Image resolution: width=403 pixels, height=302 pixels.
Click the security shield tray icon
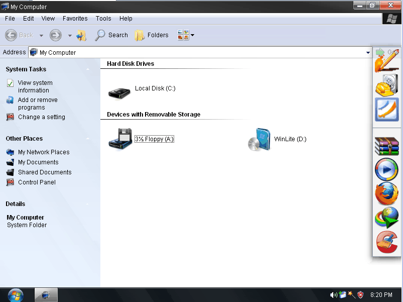361,295
